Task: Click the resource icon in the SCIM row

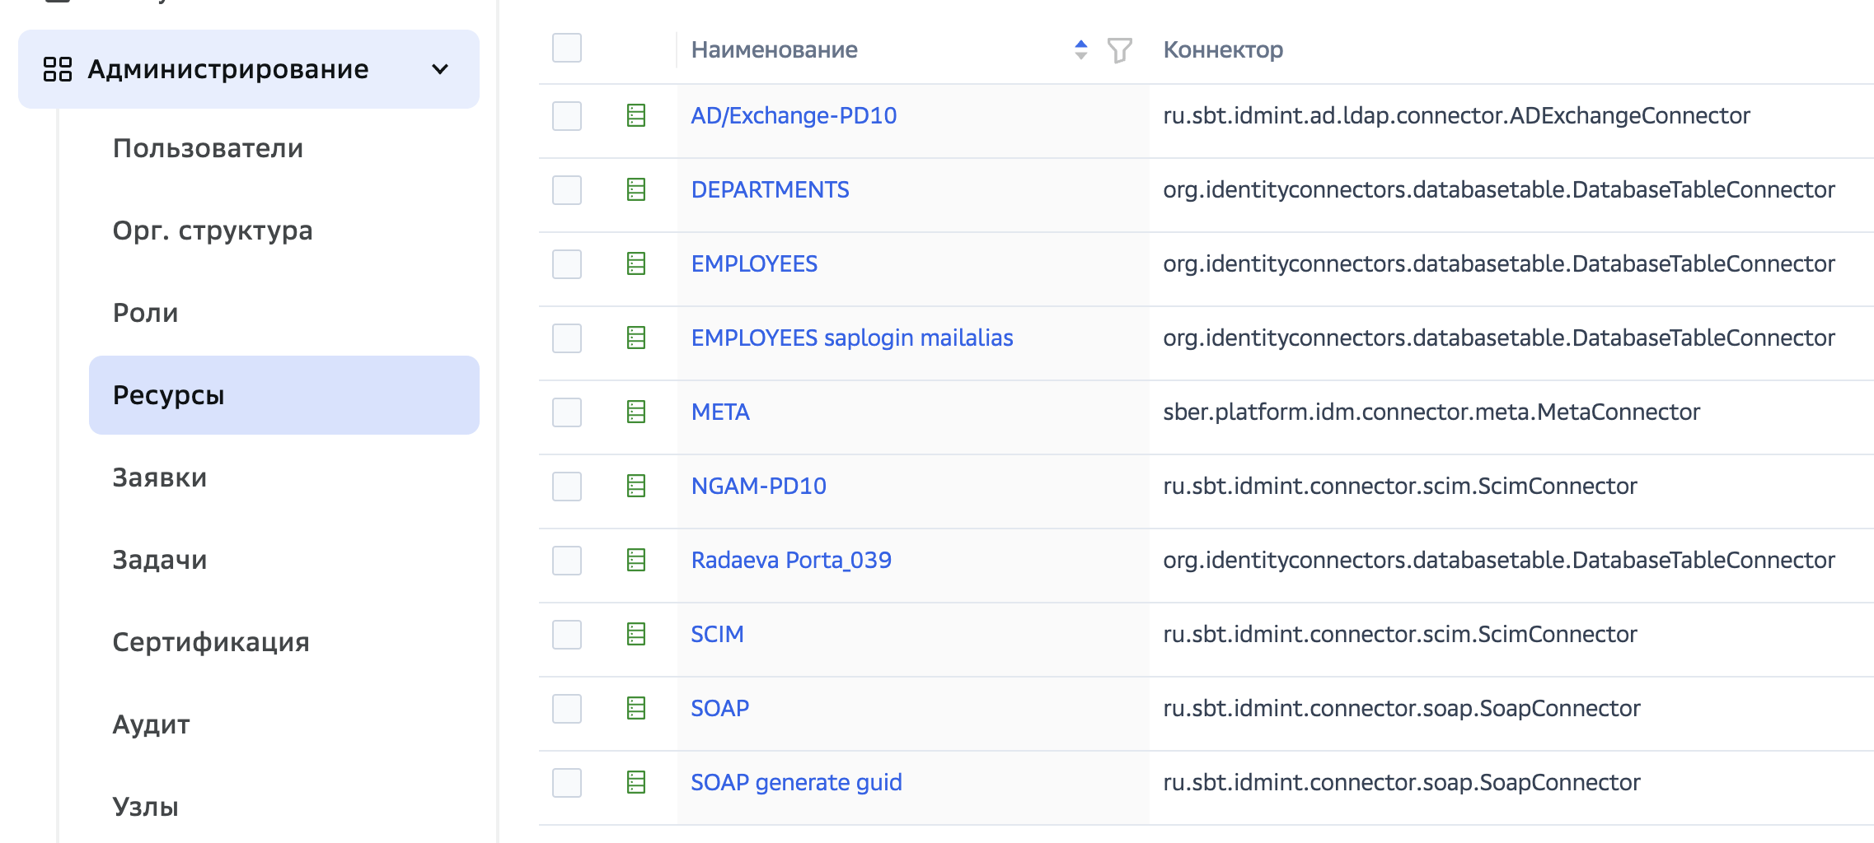Action: (x=636, y=634)
